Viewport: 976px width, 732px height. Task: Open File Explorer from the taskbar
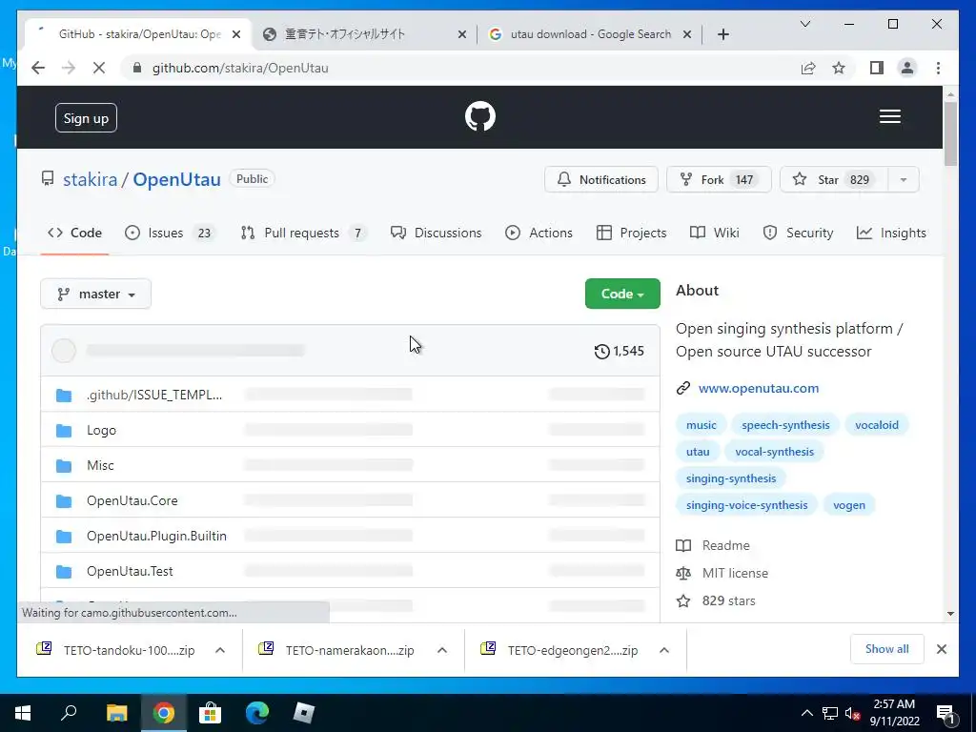(116, 713)
